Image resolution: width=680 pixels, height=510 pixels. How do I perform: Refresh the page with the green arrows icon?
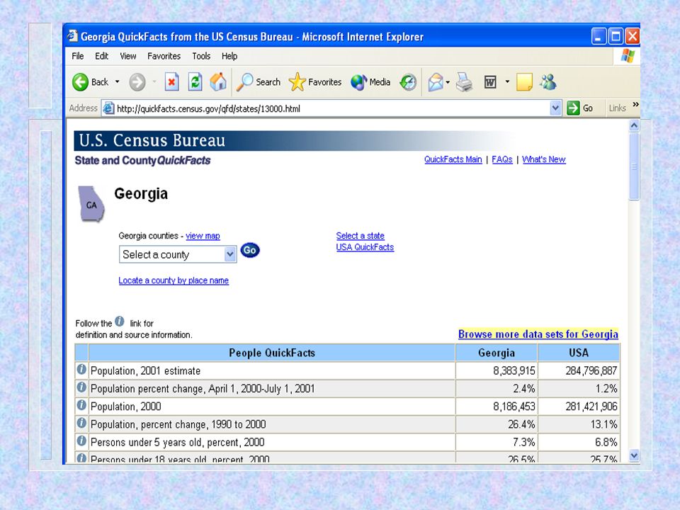pos(195,82)
